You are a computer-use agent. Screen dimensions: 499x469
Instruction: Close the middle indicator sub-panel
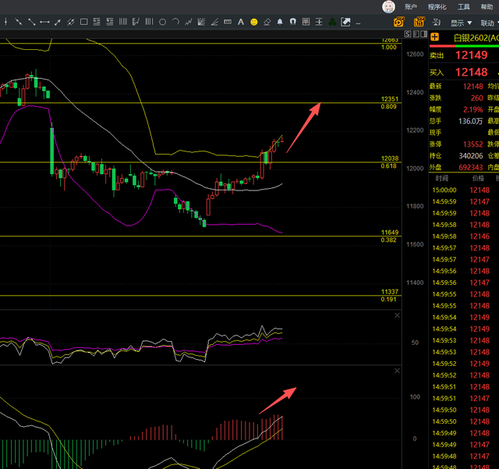pos(397,315)
